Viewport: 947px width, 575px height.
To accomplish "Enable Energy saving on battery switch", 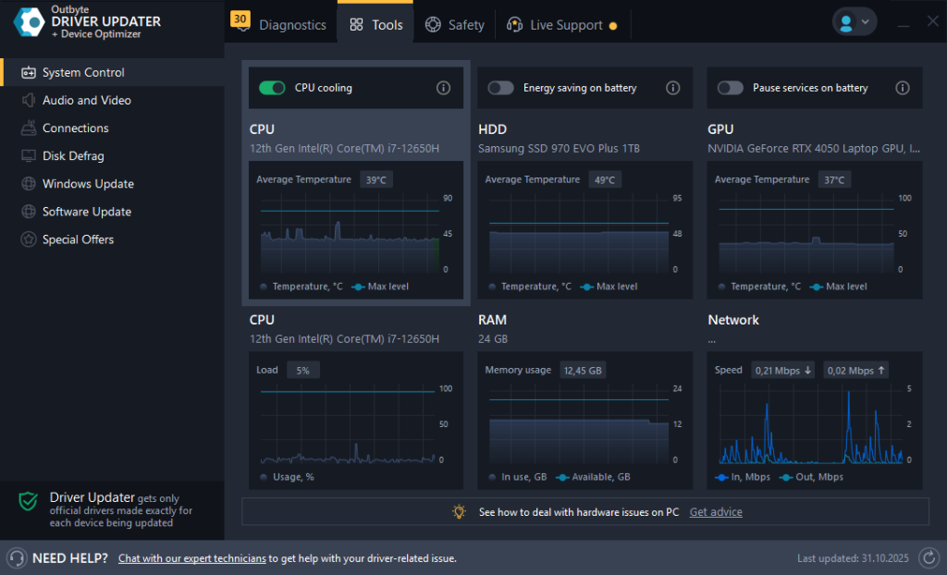I will click(x=500, y=88).
